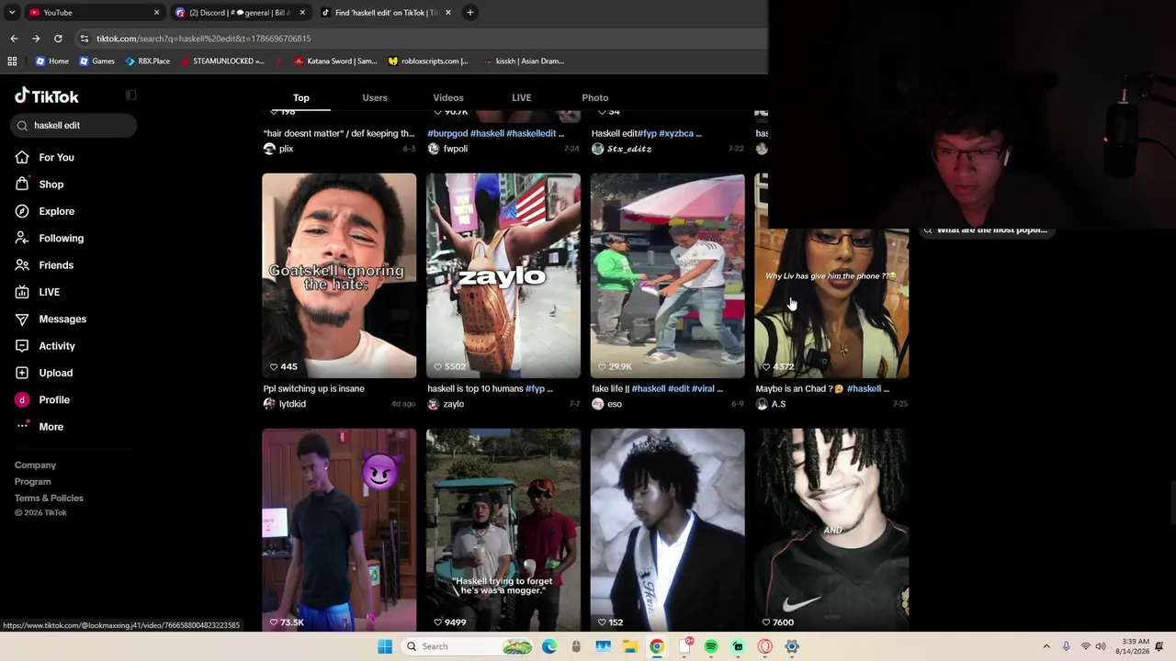Screen dimensions: 1176x661
Task: Play the 'Goatskell ignoring the hate' video
Action: [339, 275]
